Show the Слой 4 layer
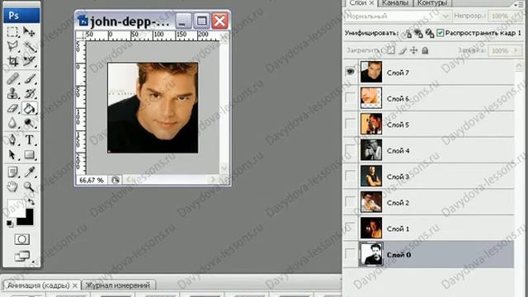528x297 pixels. [350, 150]
